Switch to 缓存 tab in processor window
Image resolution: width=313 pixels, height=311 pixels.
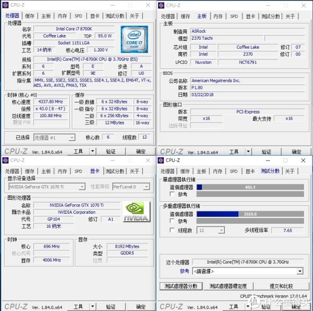click(x=30, y=16)
